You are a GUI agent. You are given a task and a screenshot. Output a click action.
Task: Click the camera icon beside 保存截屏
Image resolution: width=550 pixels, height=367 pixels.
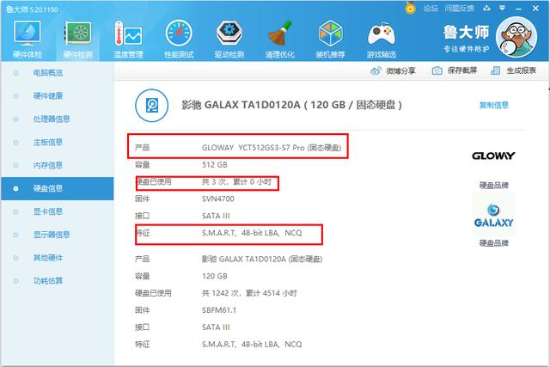point(437,70)
